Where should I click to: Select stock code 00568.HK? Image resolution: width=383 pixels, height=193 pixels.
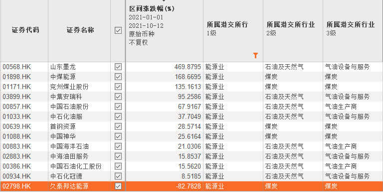tap(17, 67)
